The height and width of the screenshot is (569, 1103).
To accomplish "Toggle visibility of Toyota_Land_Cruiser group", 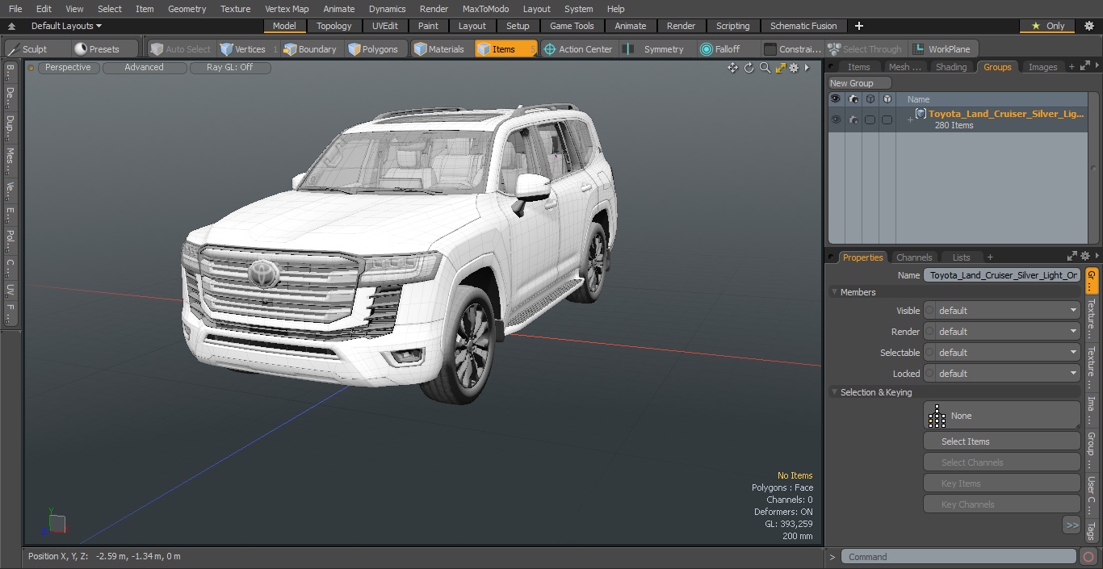I will (836, 119).
